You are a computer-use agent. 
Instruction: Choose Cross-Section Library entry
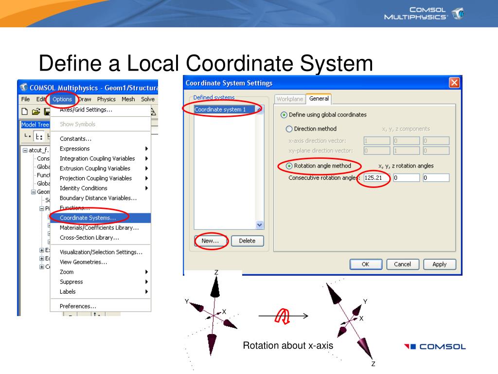[100, 238]
